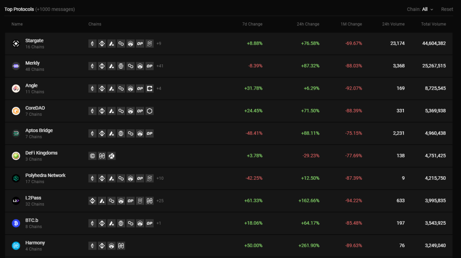Select Arbitrum icon in Aptos Bridge row
461x258 pixels.
pyautogui.click(x=140, y=133)
